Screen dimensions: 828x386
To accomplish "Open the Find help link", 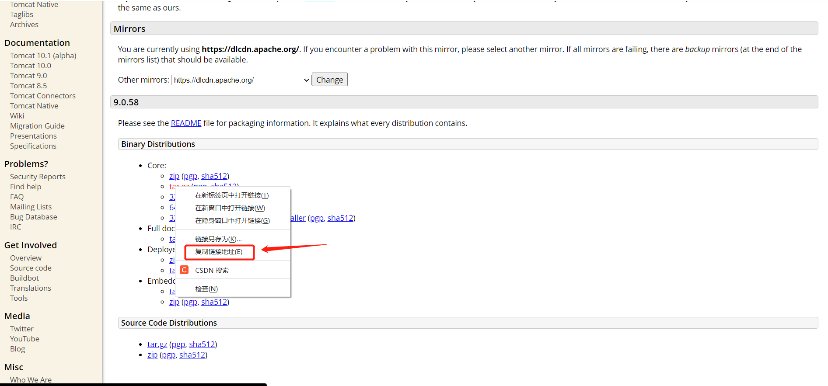I will pos(25,187).
